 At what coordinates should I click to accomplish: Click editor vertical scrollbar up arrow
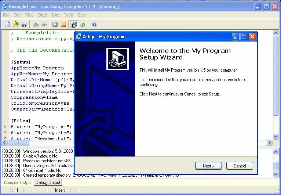[275, 33]
